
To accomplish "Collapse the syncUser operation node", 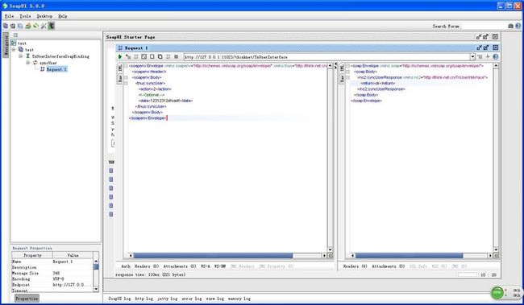I will click(28, 63).
